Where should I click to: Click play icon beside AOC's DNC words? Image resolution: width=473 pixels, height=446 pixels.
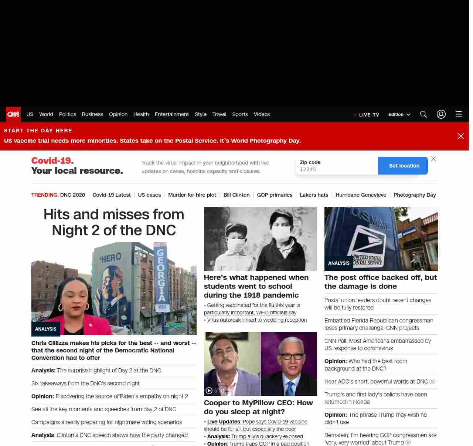pyautogui.click(x=432, y=382)
